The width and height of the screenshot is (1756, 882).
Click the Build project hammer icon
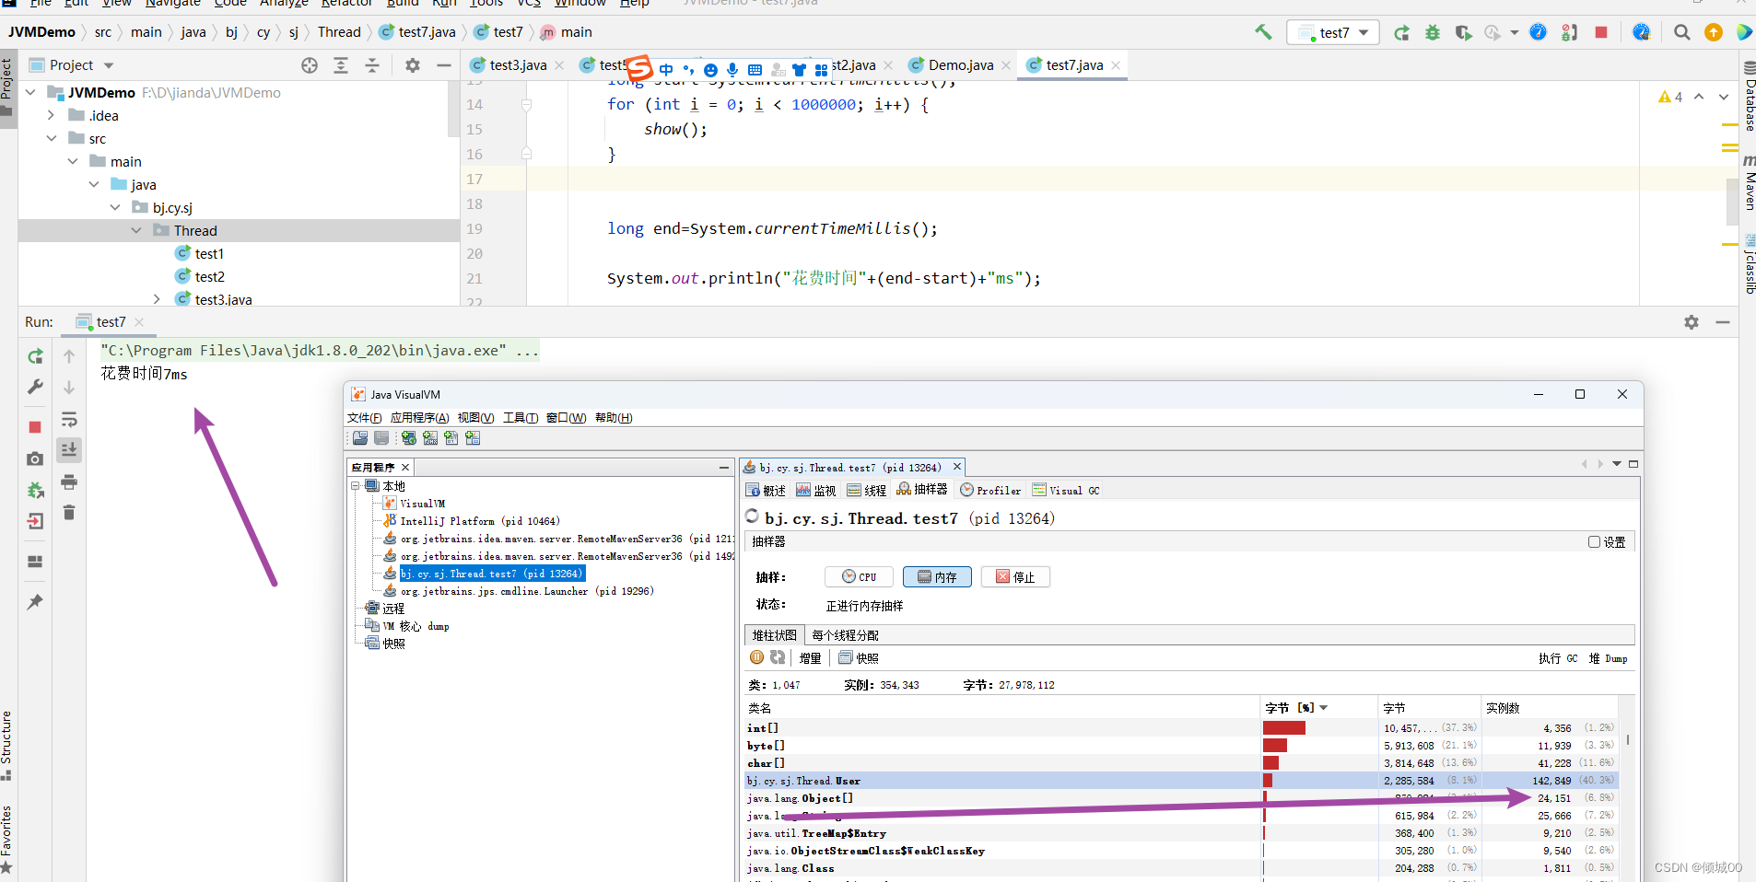click(1263, 32)
